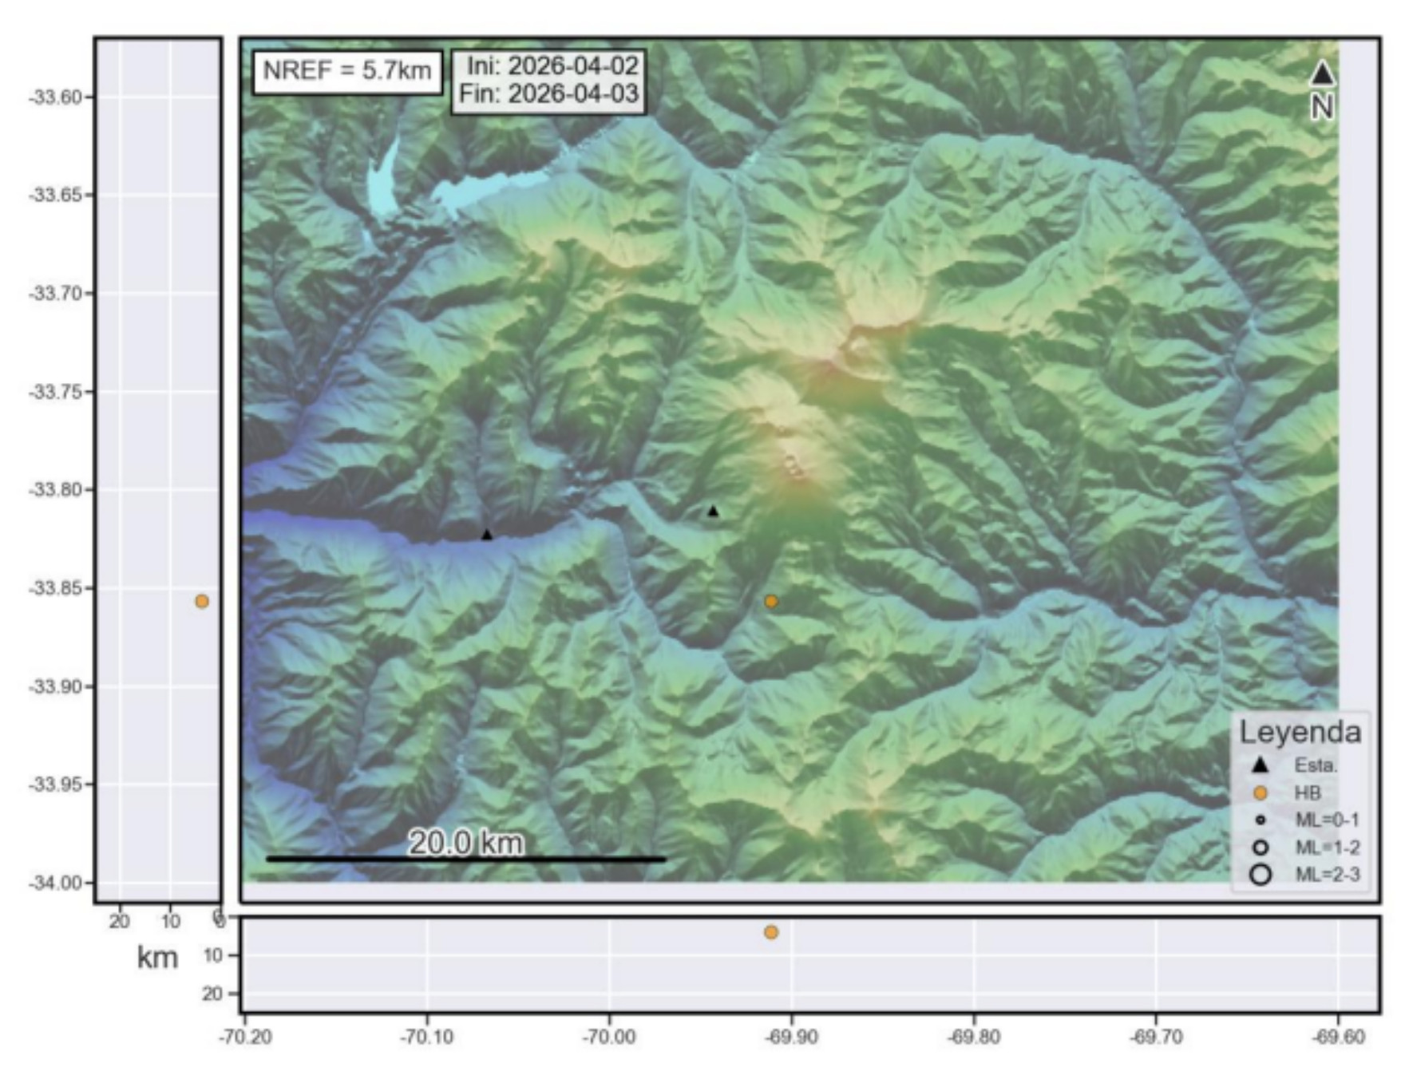The height and width of the screenshot is (1079, 1405).
Task: Click the km axis label on the left panel
Action: click(x=157, y=955)
